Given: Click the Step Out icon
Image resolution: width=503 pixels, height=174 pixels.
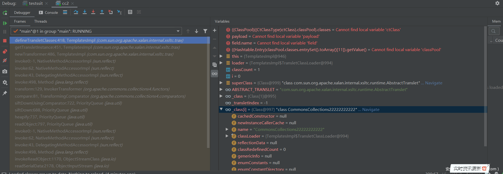Looking at the screenshot, I should coord(102,12).
